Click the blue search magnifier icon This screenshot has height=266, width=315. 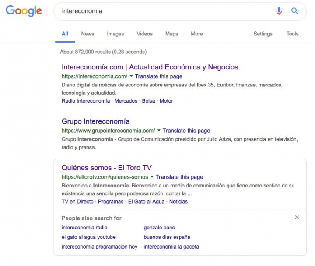pos(295,11)
